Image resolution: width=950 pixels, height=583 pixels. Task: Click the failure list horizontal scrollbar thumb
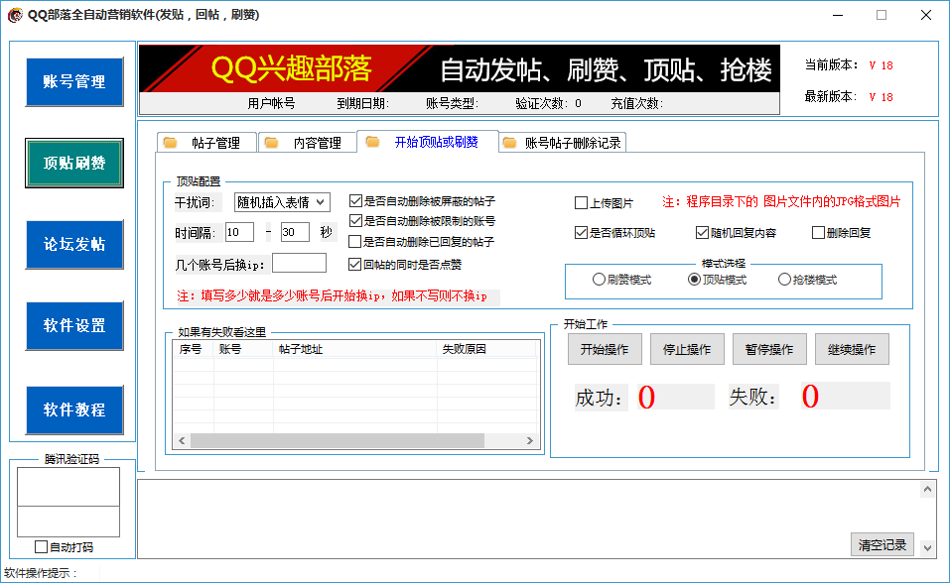pyautogui.click(x=338, y=441)
